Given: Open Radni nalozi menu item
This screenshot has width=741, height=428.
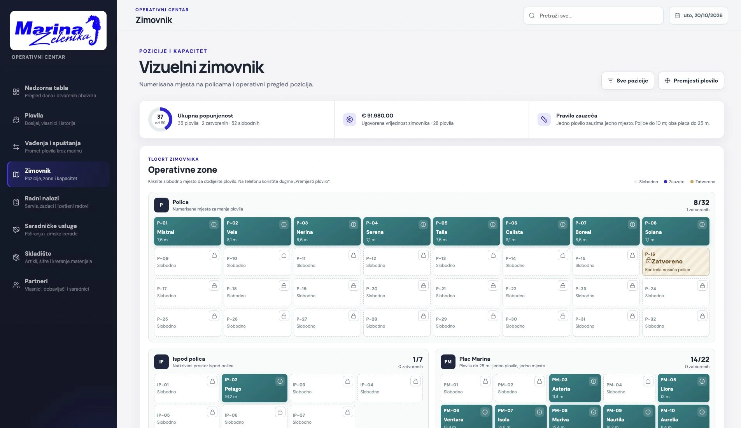Looking at the screenshot, I should [58, 202].
